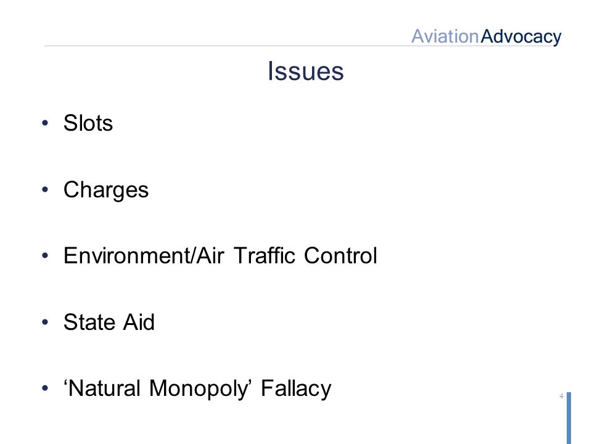
Task: Click the slide page number 4
Action: (x=561, y=396)
